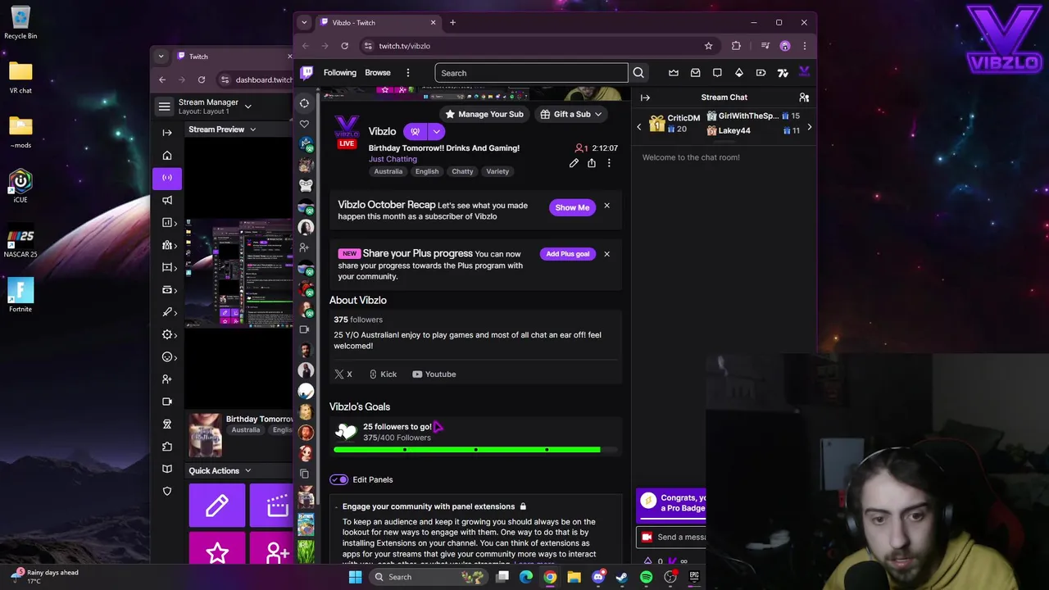
Task: Show next gift leaderboard entries arrow
Action: (x=810, y=127)
